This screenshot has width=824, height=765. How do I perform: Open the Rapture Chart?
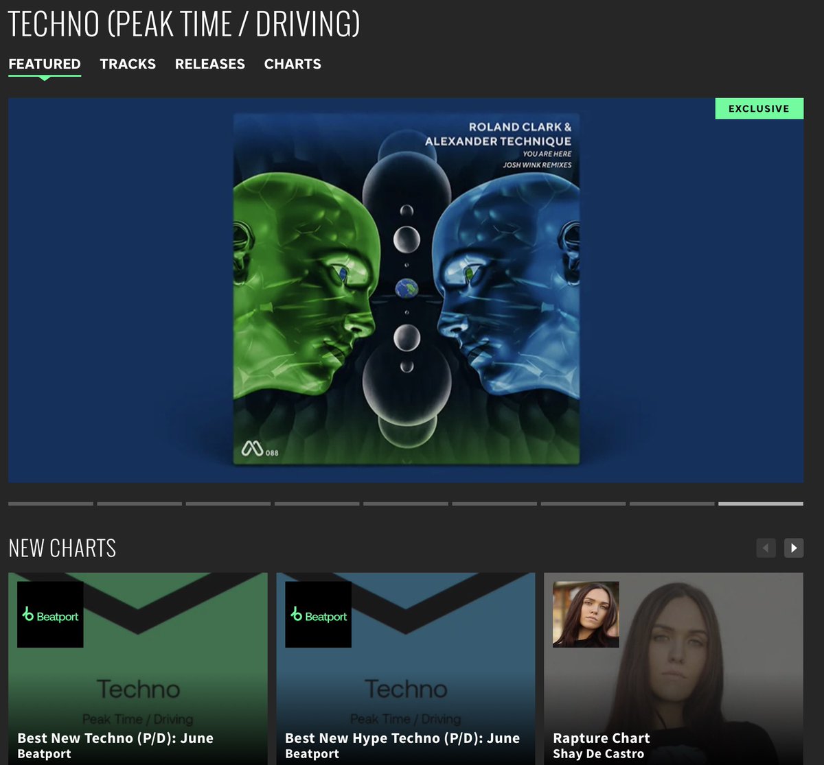click(602, 738)
